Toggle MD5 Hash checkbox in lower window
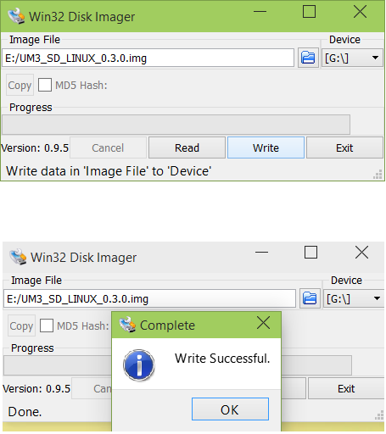Screen dimensions: 386x434 coord(47,325)
